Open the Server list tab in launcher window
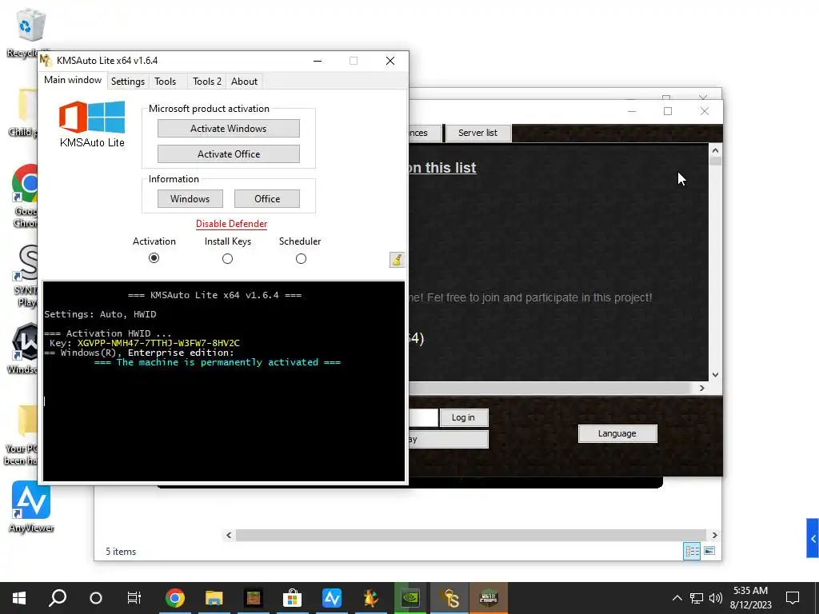The image size is (819, 614). tap(477, 133)
